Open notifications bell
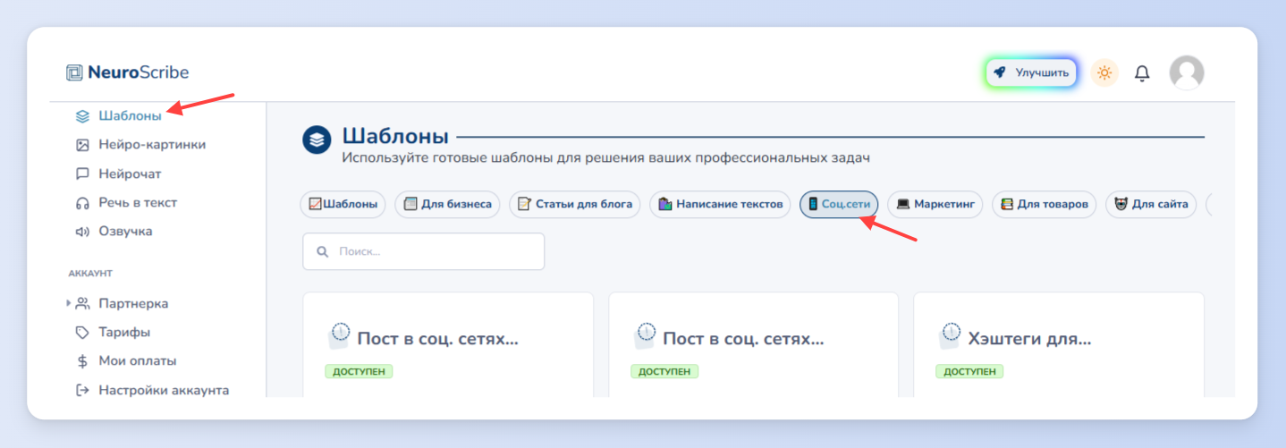Screen dimensions: 1286x448 [1142, 73]
